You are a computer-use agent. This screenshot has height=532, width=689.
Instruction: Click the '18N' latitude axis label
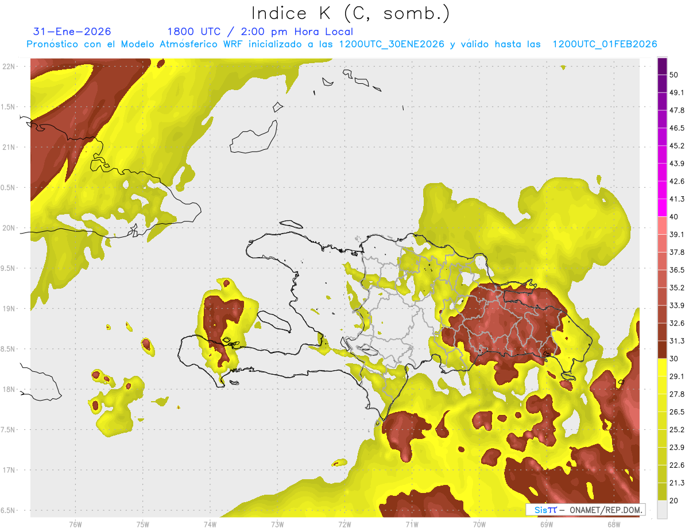[9, 389]
